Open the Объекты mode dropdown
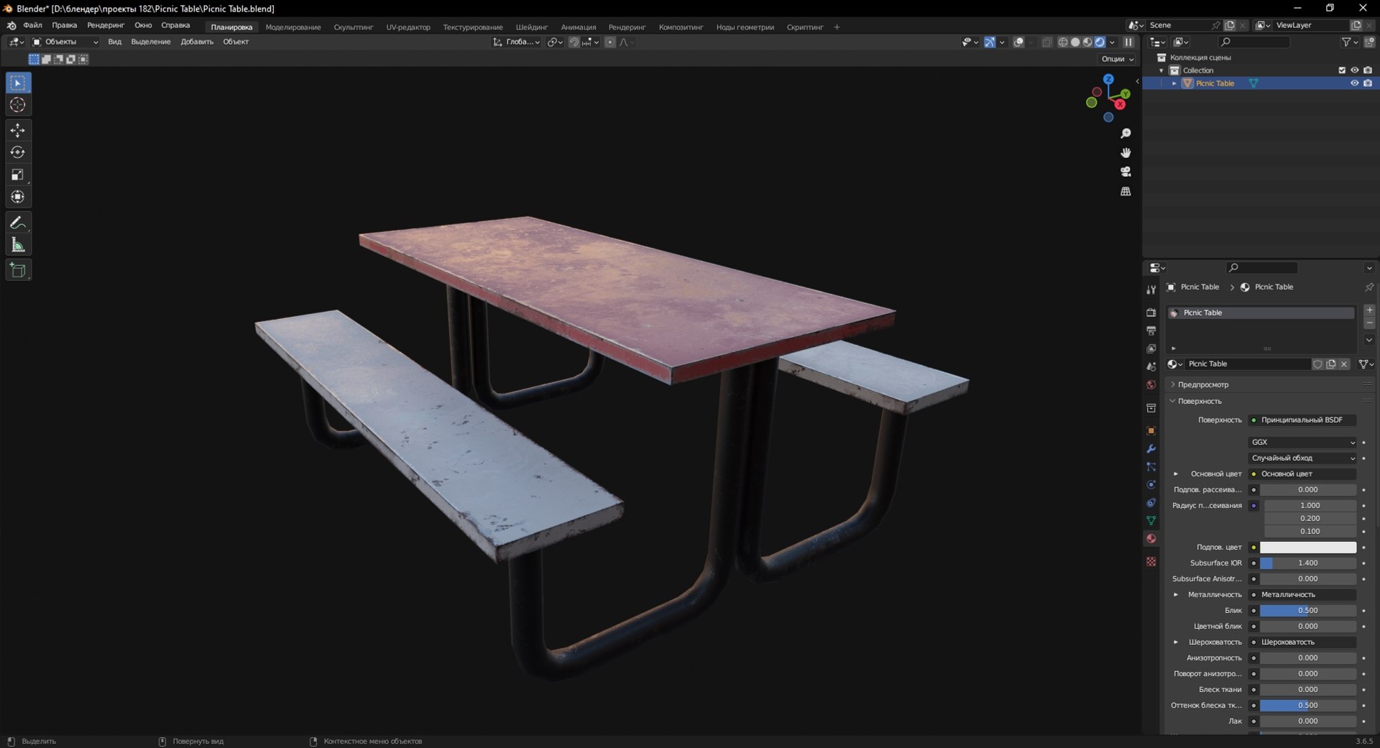Screen dimensions: 1380x748 tap(65, 42)
